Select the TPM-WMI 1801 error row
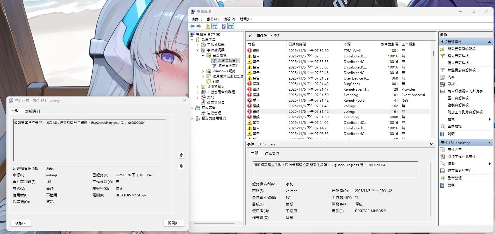Image resolution: width=495 pixels, height=234 pixels. [x=338, y=51]
